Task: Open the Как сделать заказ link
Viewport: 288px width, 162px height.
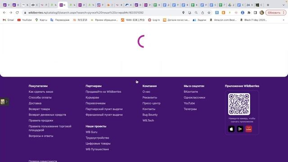Action: tap(41, 92)
